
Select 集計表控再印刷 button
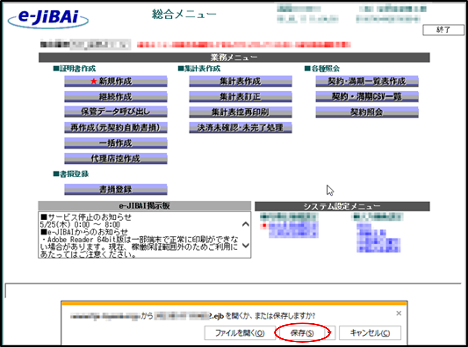coord(241,112)
